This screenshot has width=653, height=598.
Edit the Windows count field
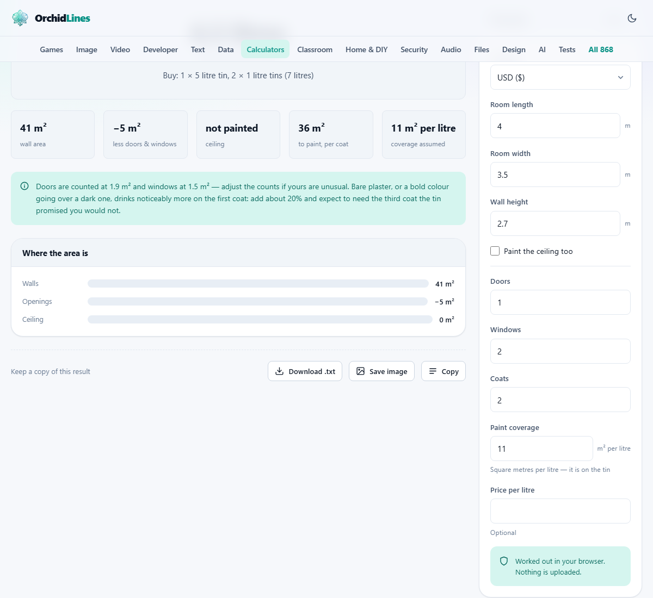tap(560, 351)
